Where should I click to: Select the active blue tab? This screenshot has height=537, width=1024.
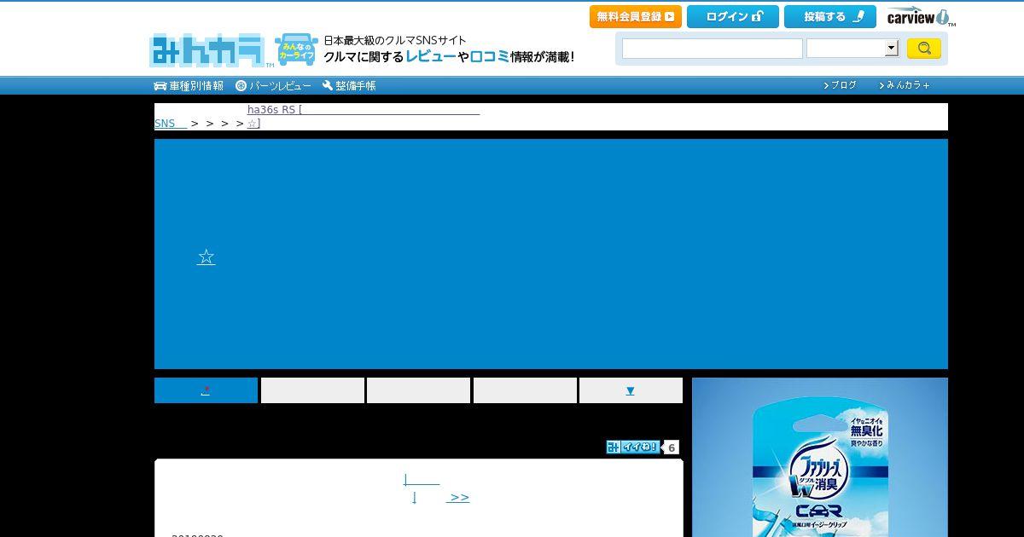point(206,390)
